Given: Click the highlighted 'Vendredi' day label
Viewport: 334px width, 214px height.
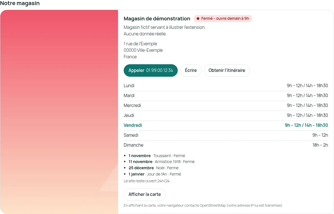Looking at the screenshot, I should (x=133, y=125).
